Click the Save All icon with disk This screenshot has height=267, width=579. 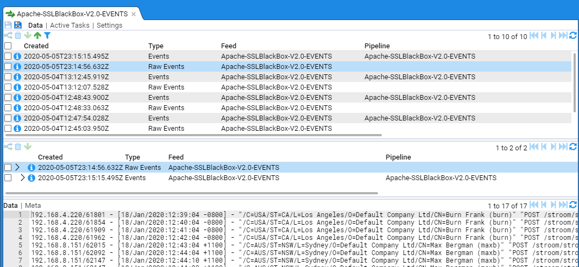17,25
